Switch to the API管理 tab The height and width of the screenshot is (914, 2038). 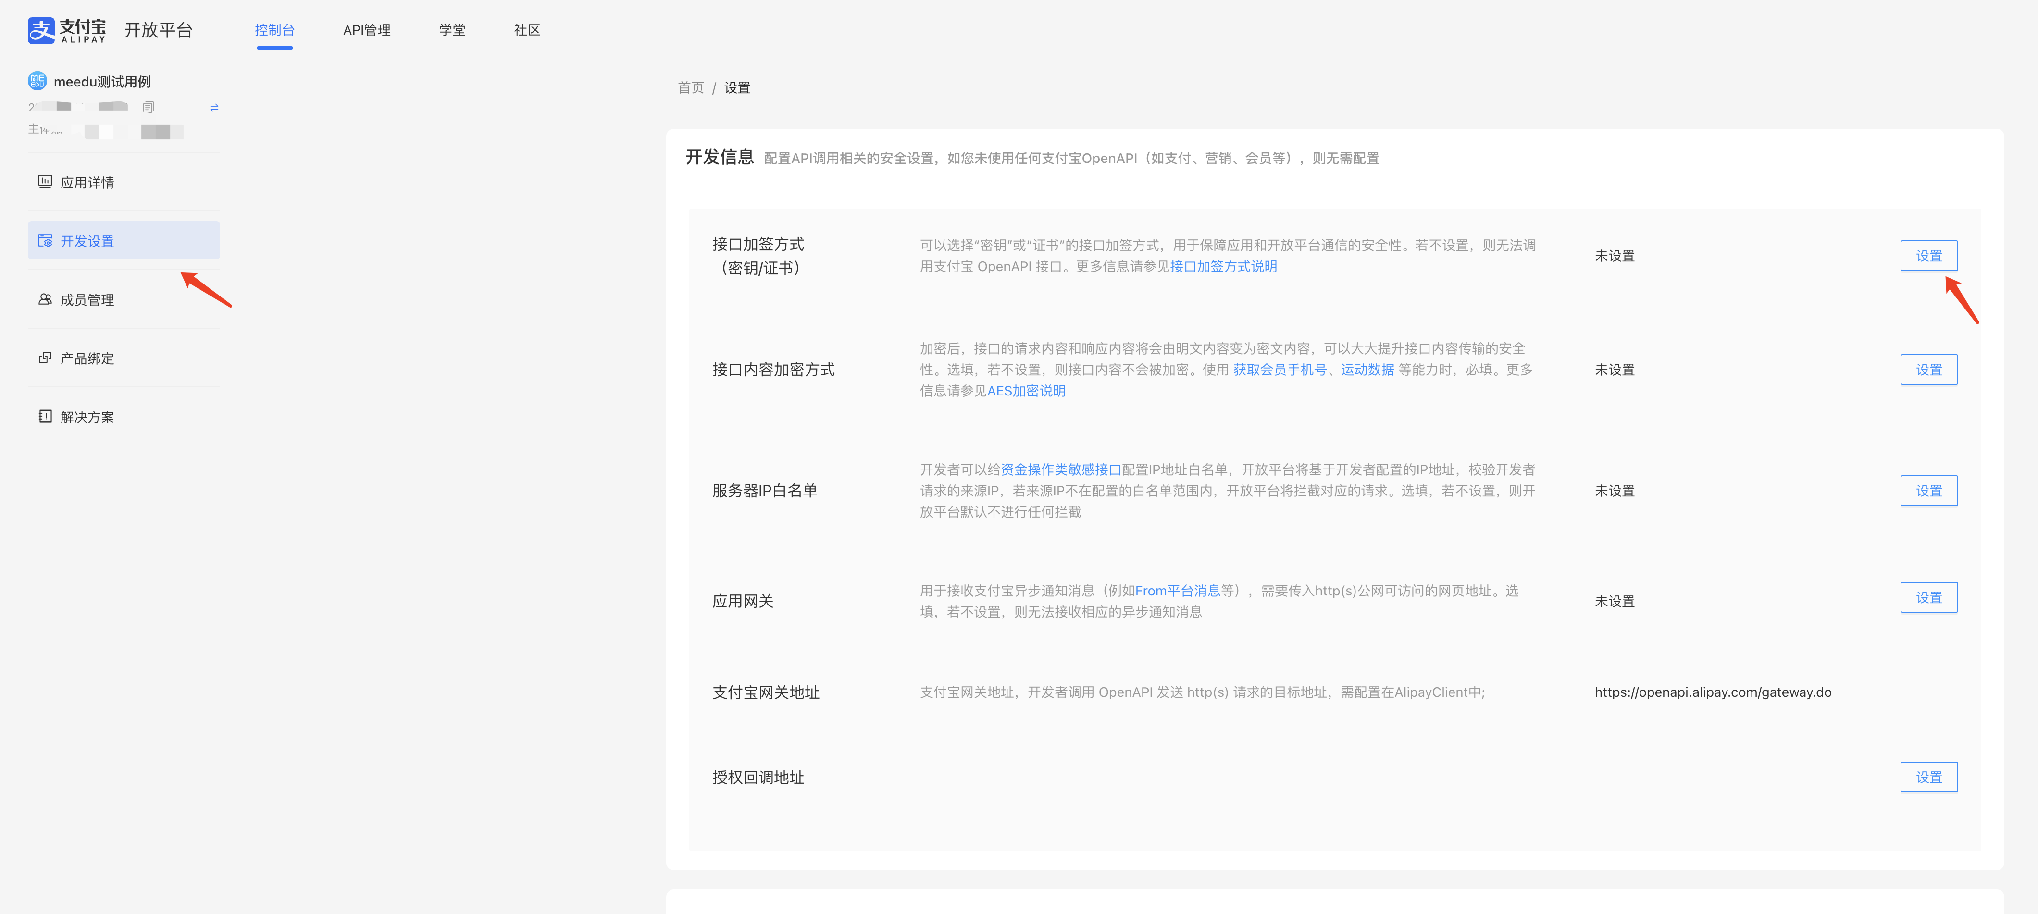[366, 30]
